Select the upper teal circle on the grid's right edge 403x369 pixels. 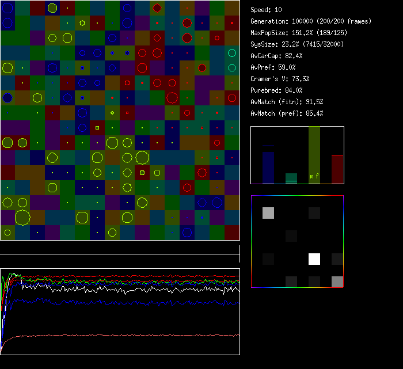click(232, 53)
